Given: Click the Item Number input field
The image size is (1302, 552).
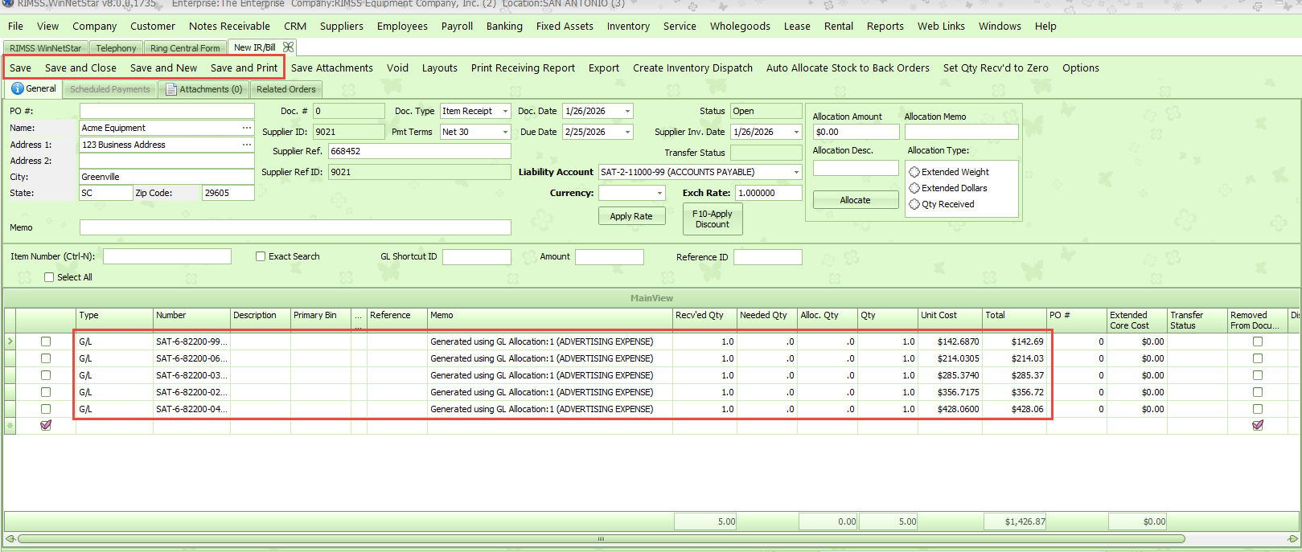Looking at the screenshot, I should tap(166, 256).
